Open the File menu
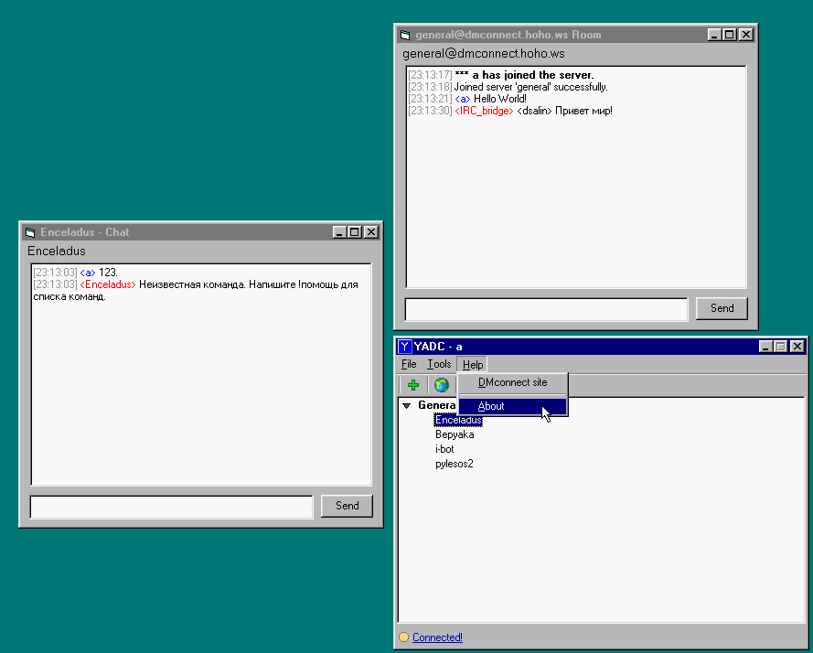This screenshot has height=653, width=813. 409,364
